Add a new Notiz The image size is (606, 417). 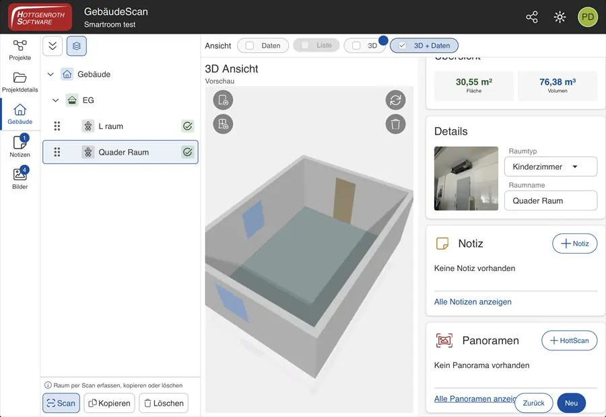coord(575,243)
